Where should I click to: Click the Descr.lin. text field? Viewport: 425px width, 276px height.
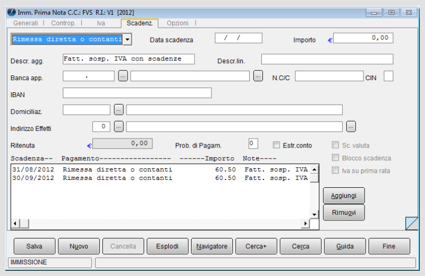(327, 59)
